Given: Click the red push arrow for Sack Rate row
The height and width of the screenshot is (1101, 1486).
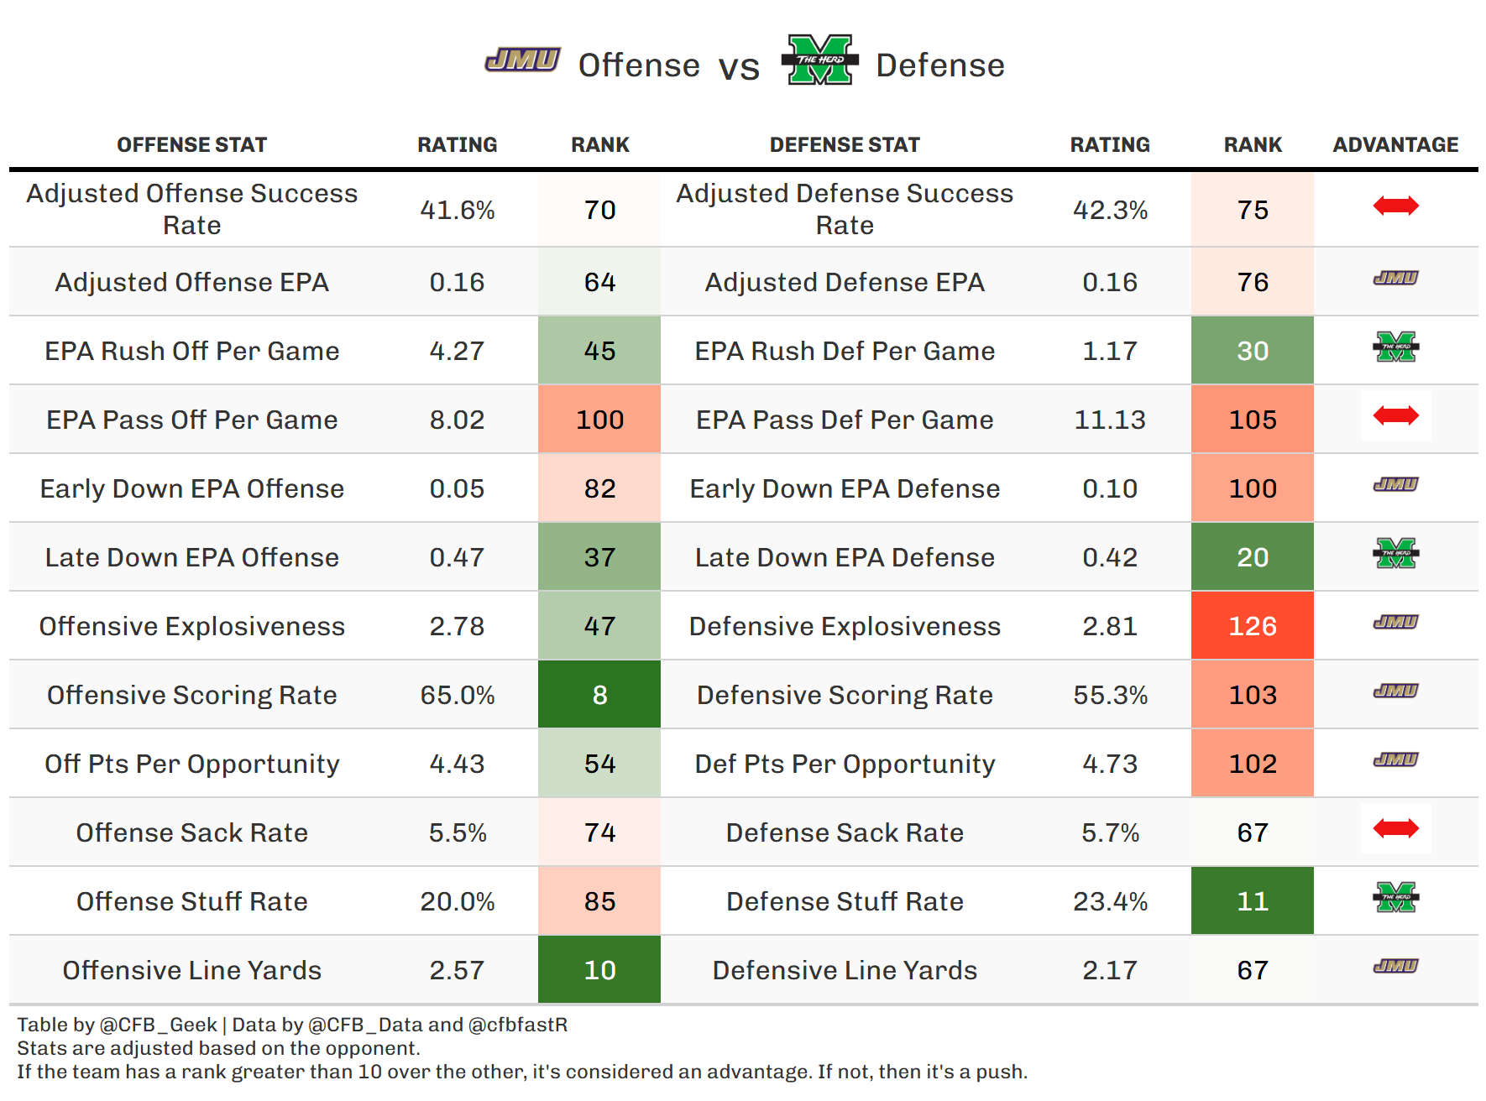Looking at the screenshot, I should coord(1395,828).
